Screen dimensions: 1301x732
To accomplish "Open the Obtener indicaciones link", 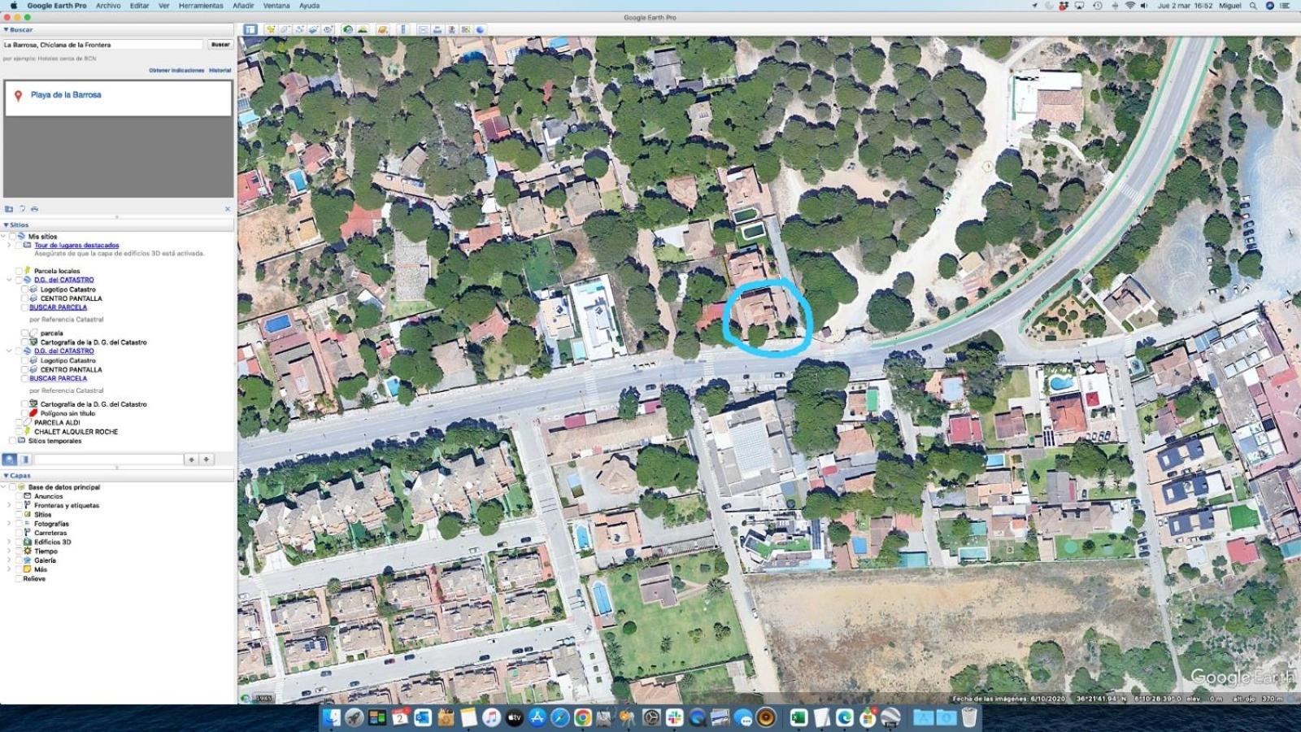I will pyautogui.click(x=176, y=71).
